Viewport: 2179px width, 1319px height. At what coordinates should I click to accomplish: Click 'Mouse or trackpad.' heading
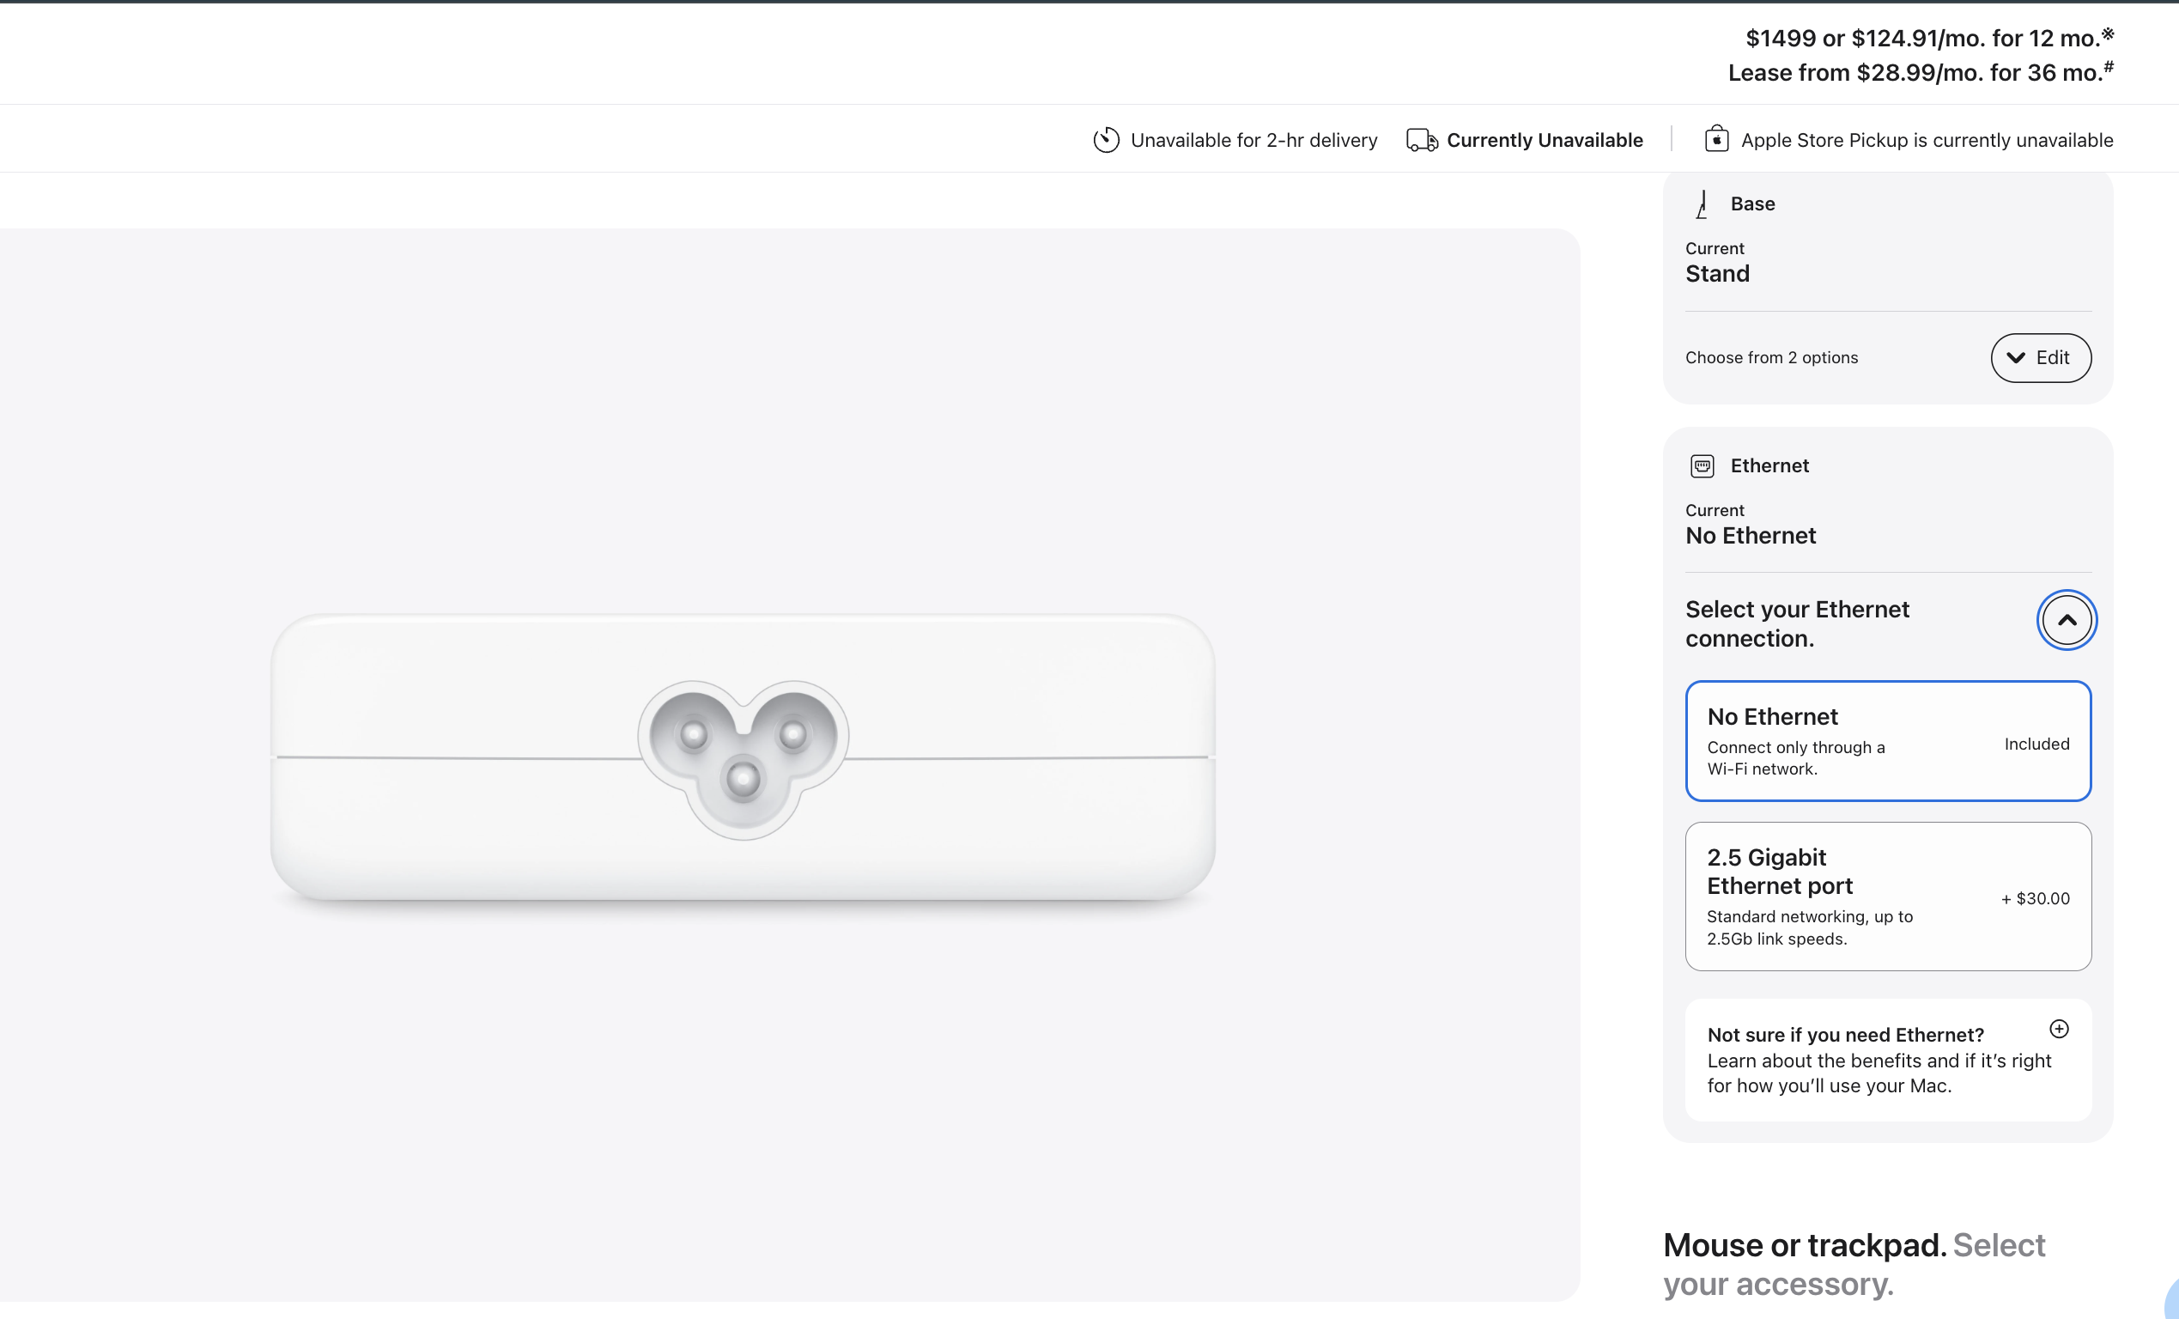(x=1804, y=1244)
